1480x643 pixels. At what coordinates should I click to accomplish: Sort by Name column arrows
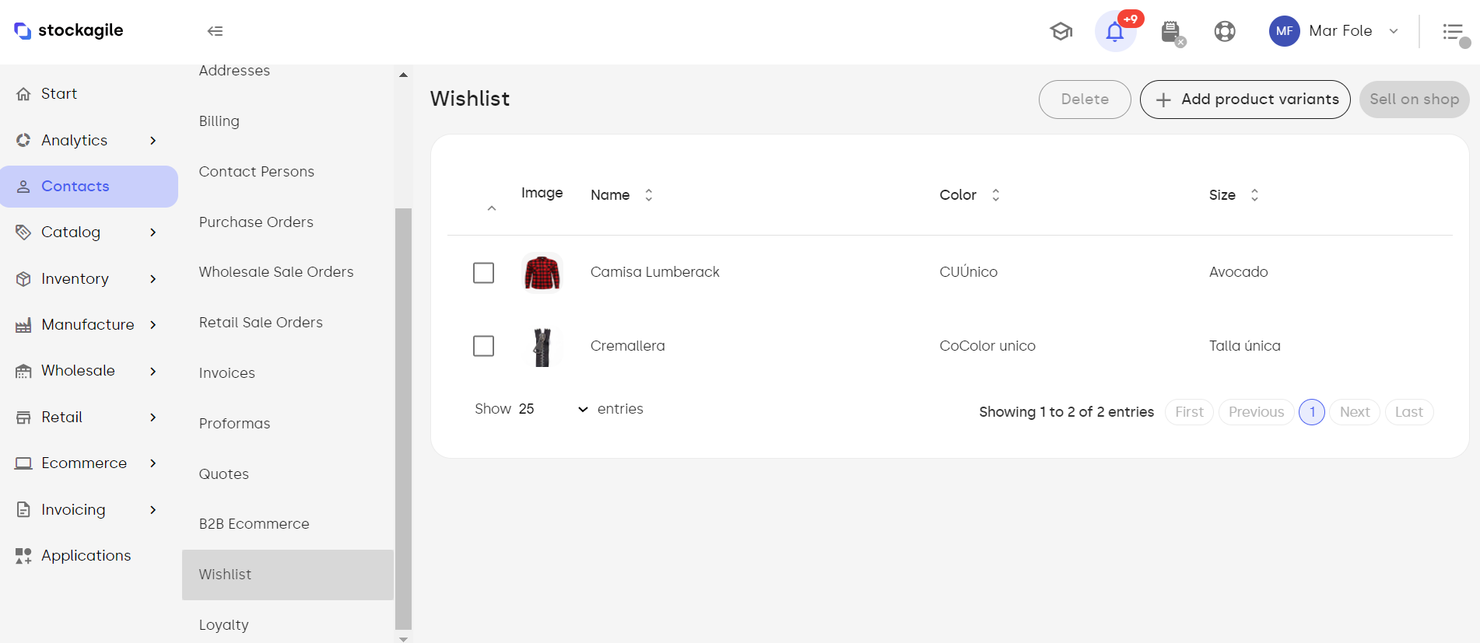648,195
